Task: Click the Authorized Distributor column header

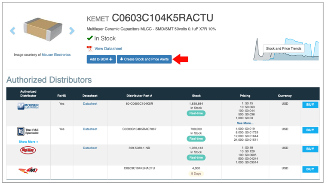Action: (28, 94)
